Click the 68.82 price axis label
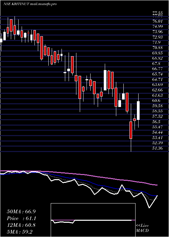The width and height of the screenshot is (169, 237). coord(158,58)
